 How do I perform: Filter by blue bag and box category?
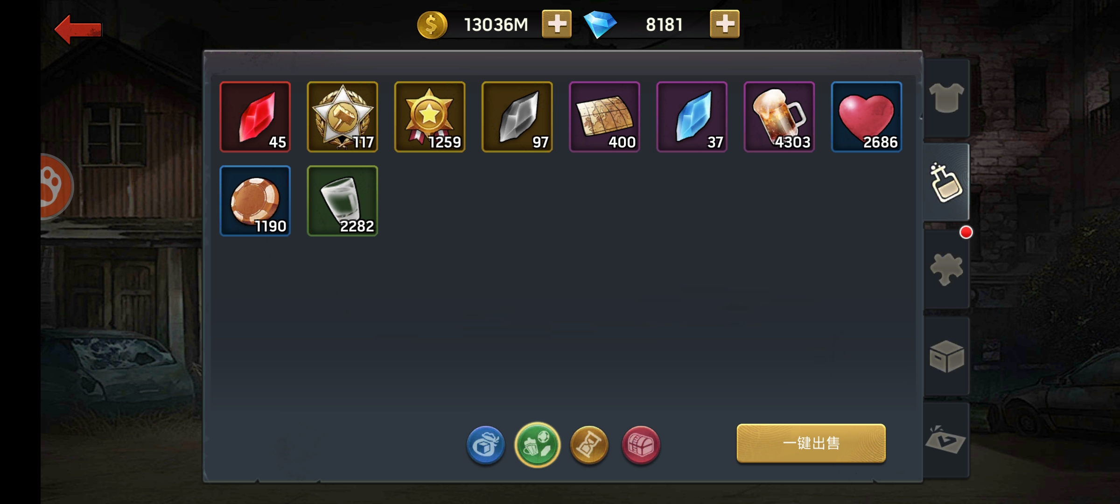[486, 445]
